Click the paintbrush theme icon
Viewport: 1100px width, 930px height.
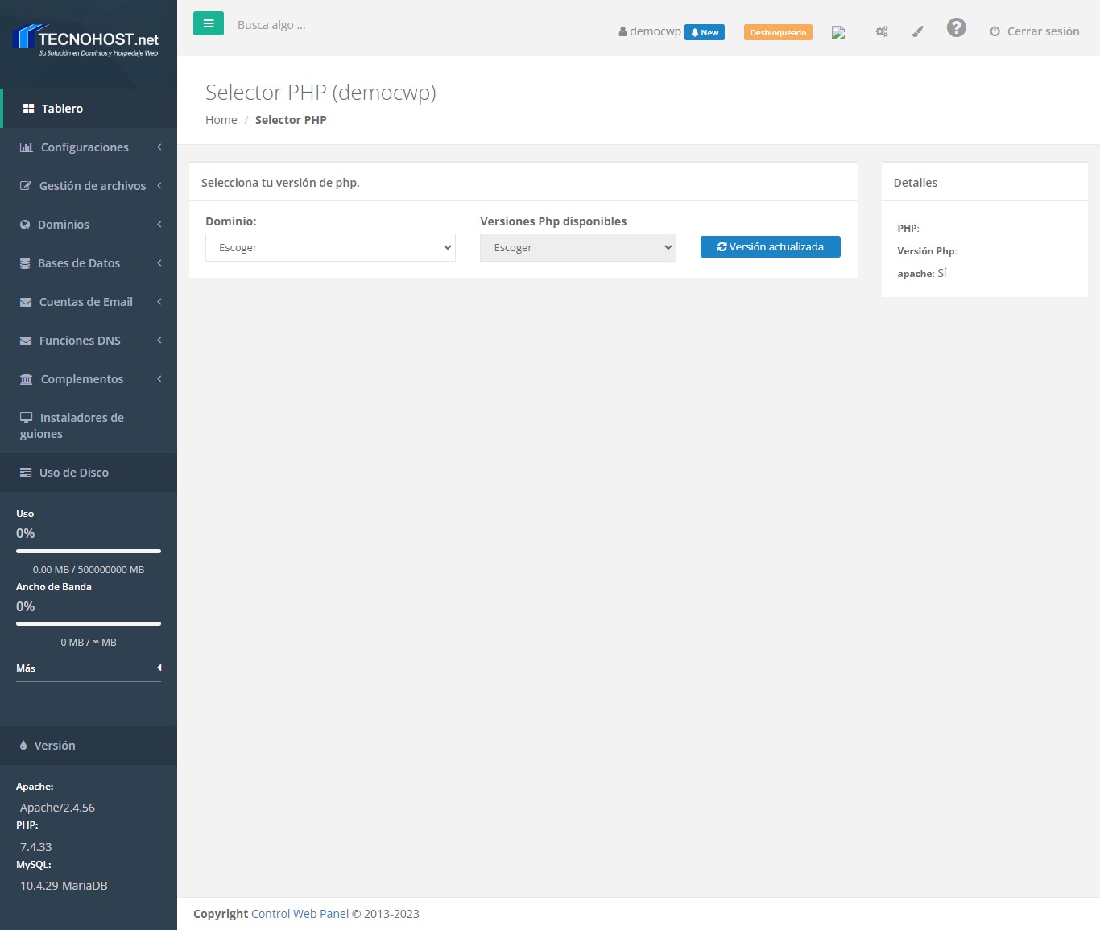pos(917,31)
